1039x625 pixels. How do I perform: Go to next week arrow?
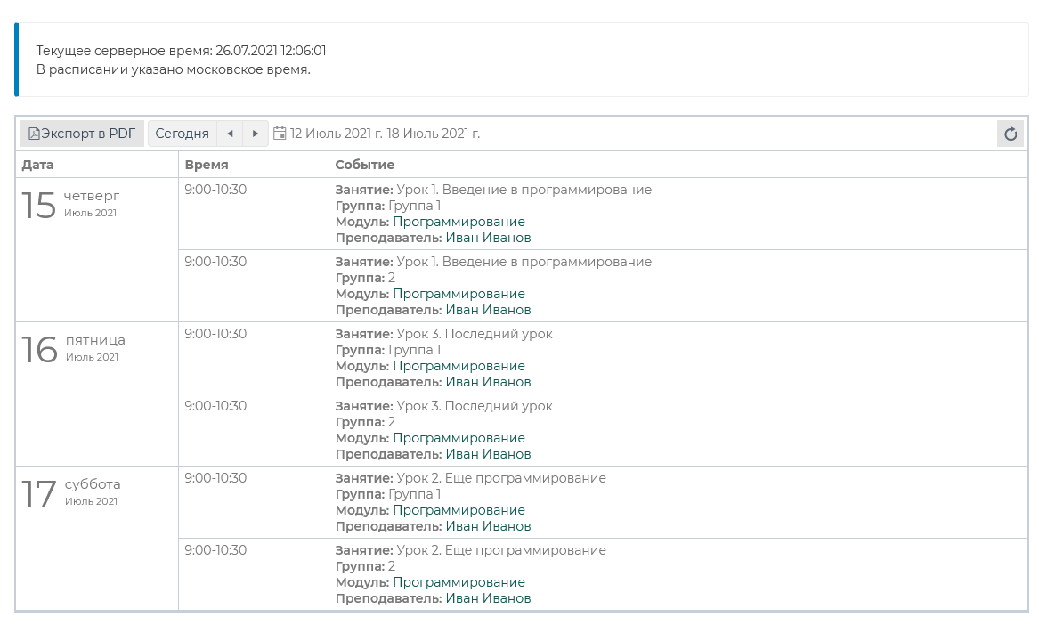[x=256, y=134]
